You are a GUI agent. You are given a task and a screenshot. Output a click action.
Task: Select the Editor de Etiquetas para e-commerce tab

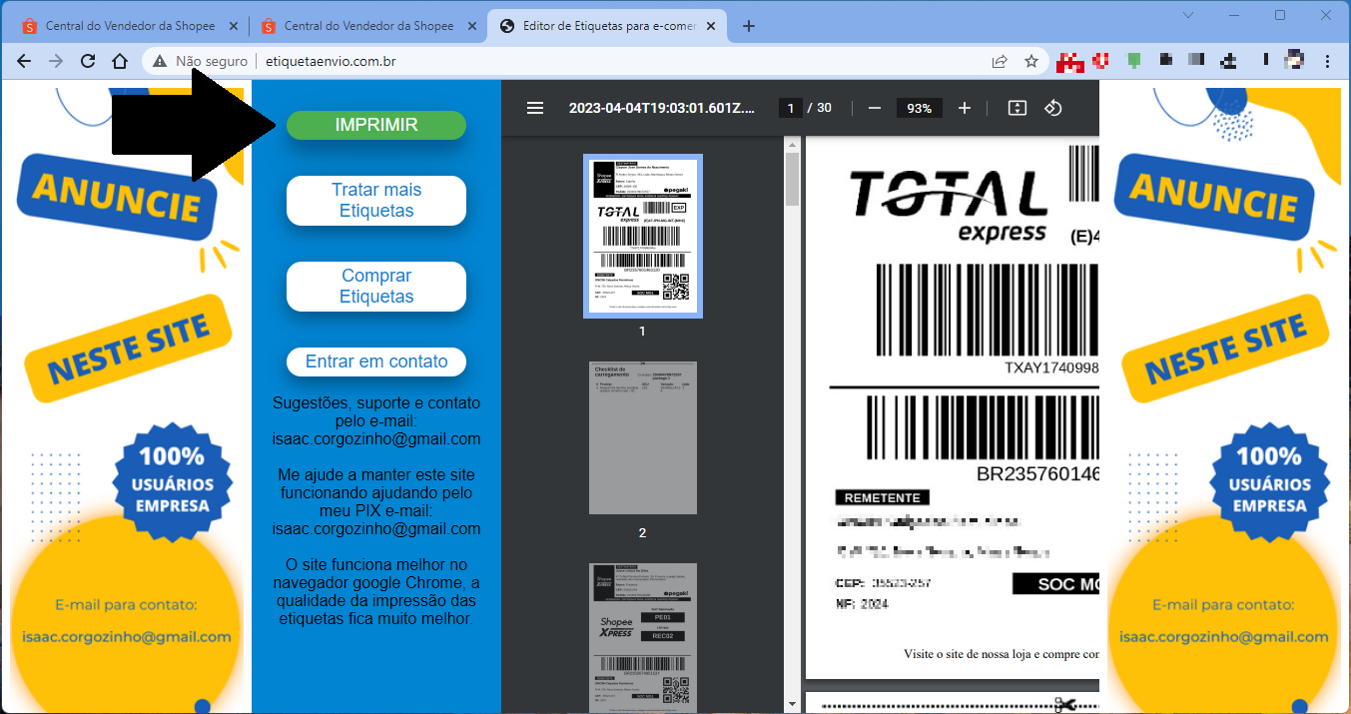609,26
